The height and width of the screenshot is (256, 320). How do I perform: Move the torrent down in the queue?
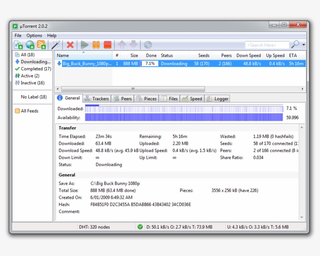(x=134, y=44)
